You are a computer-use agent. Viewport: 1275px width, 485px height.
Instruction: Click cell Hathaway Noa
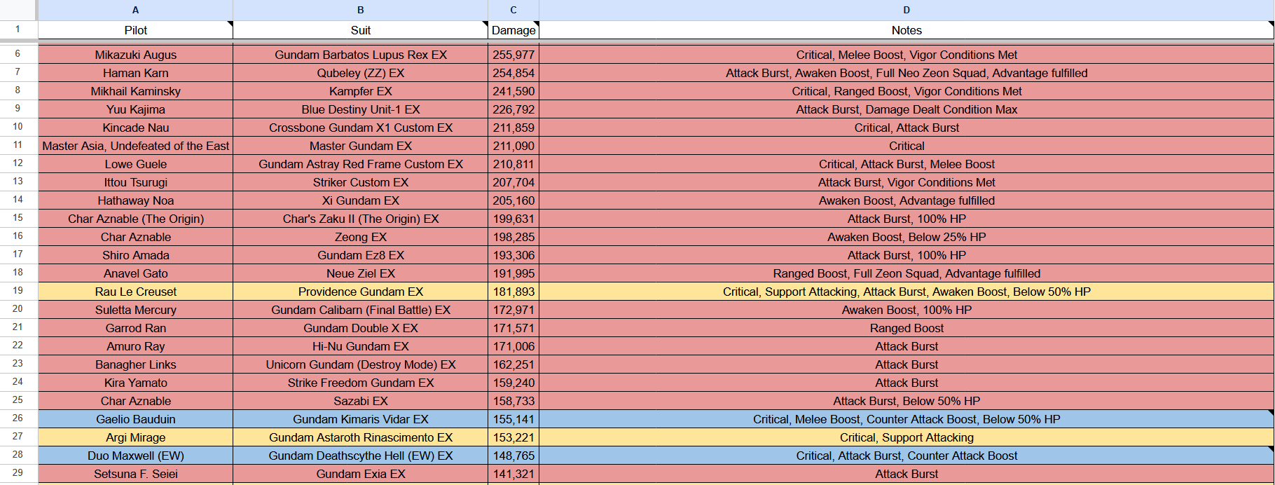pyautogui.click(x=135, y=200)
